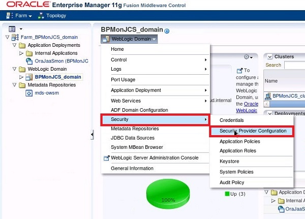
Task: Collapse WebLogic Domain folder in tree
Action: 14,69
